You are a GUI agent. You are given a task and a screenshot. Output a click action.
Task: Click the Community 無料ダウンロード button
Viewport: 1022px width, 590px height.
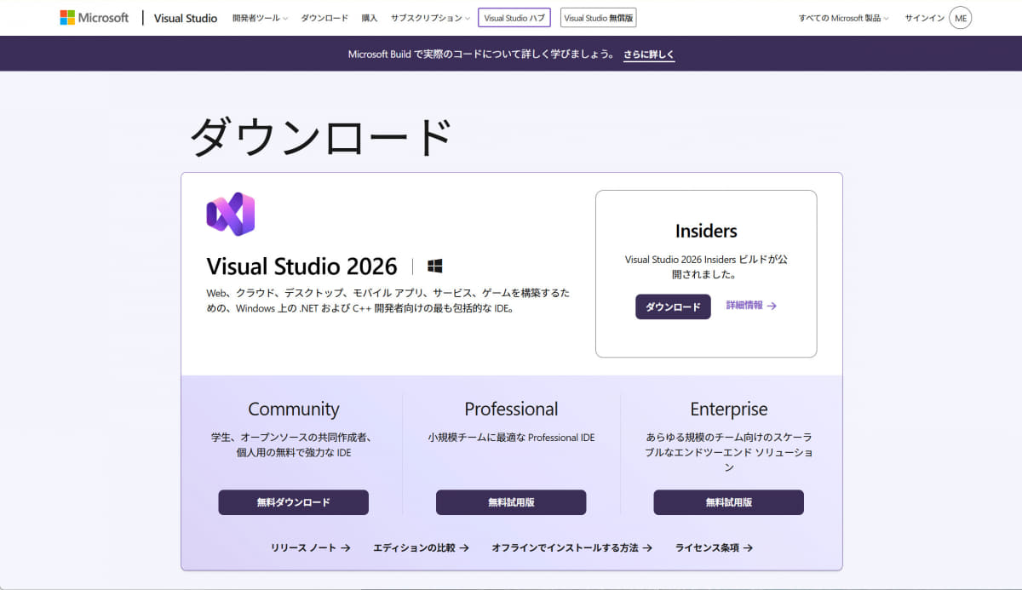pyautogui.click(x=293, y=502)
